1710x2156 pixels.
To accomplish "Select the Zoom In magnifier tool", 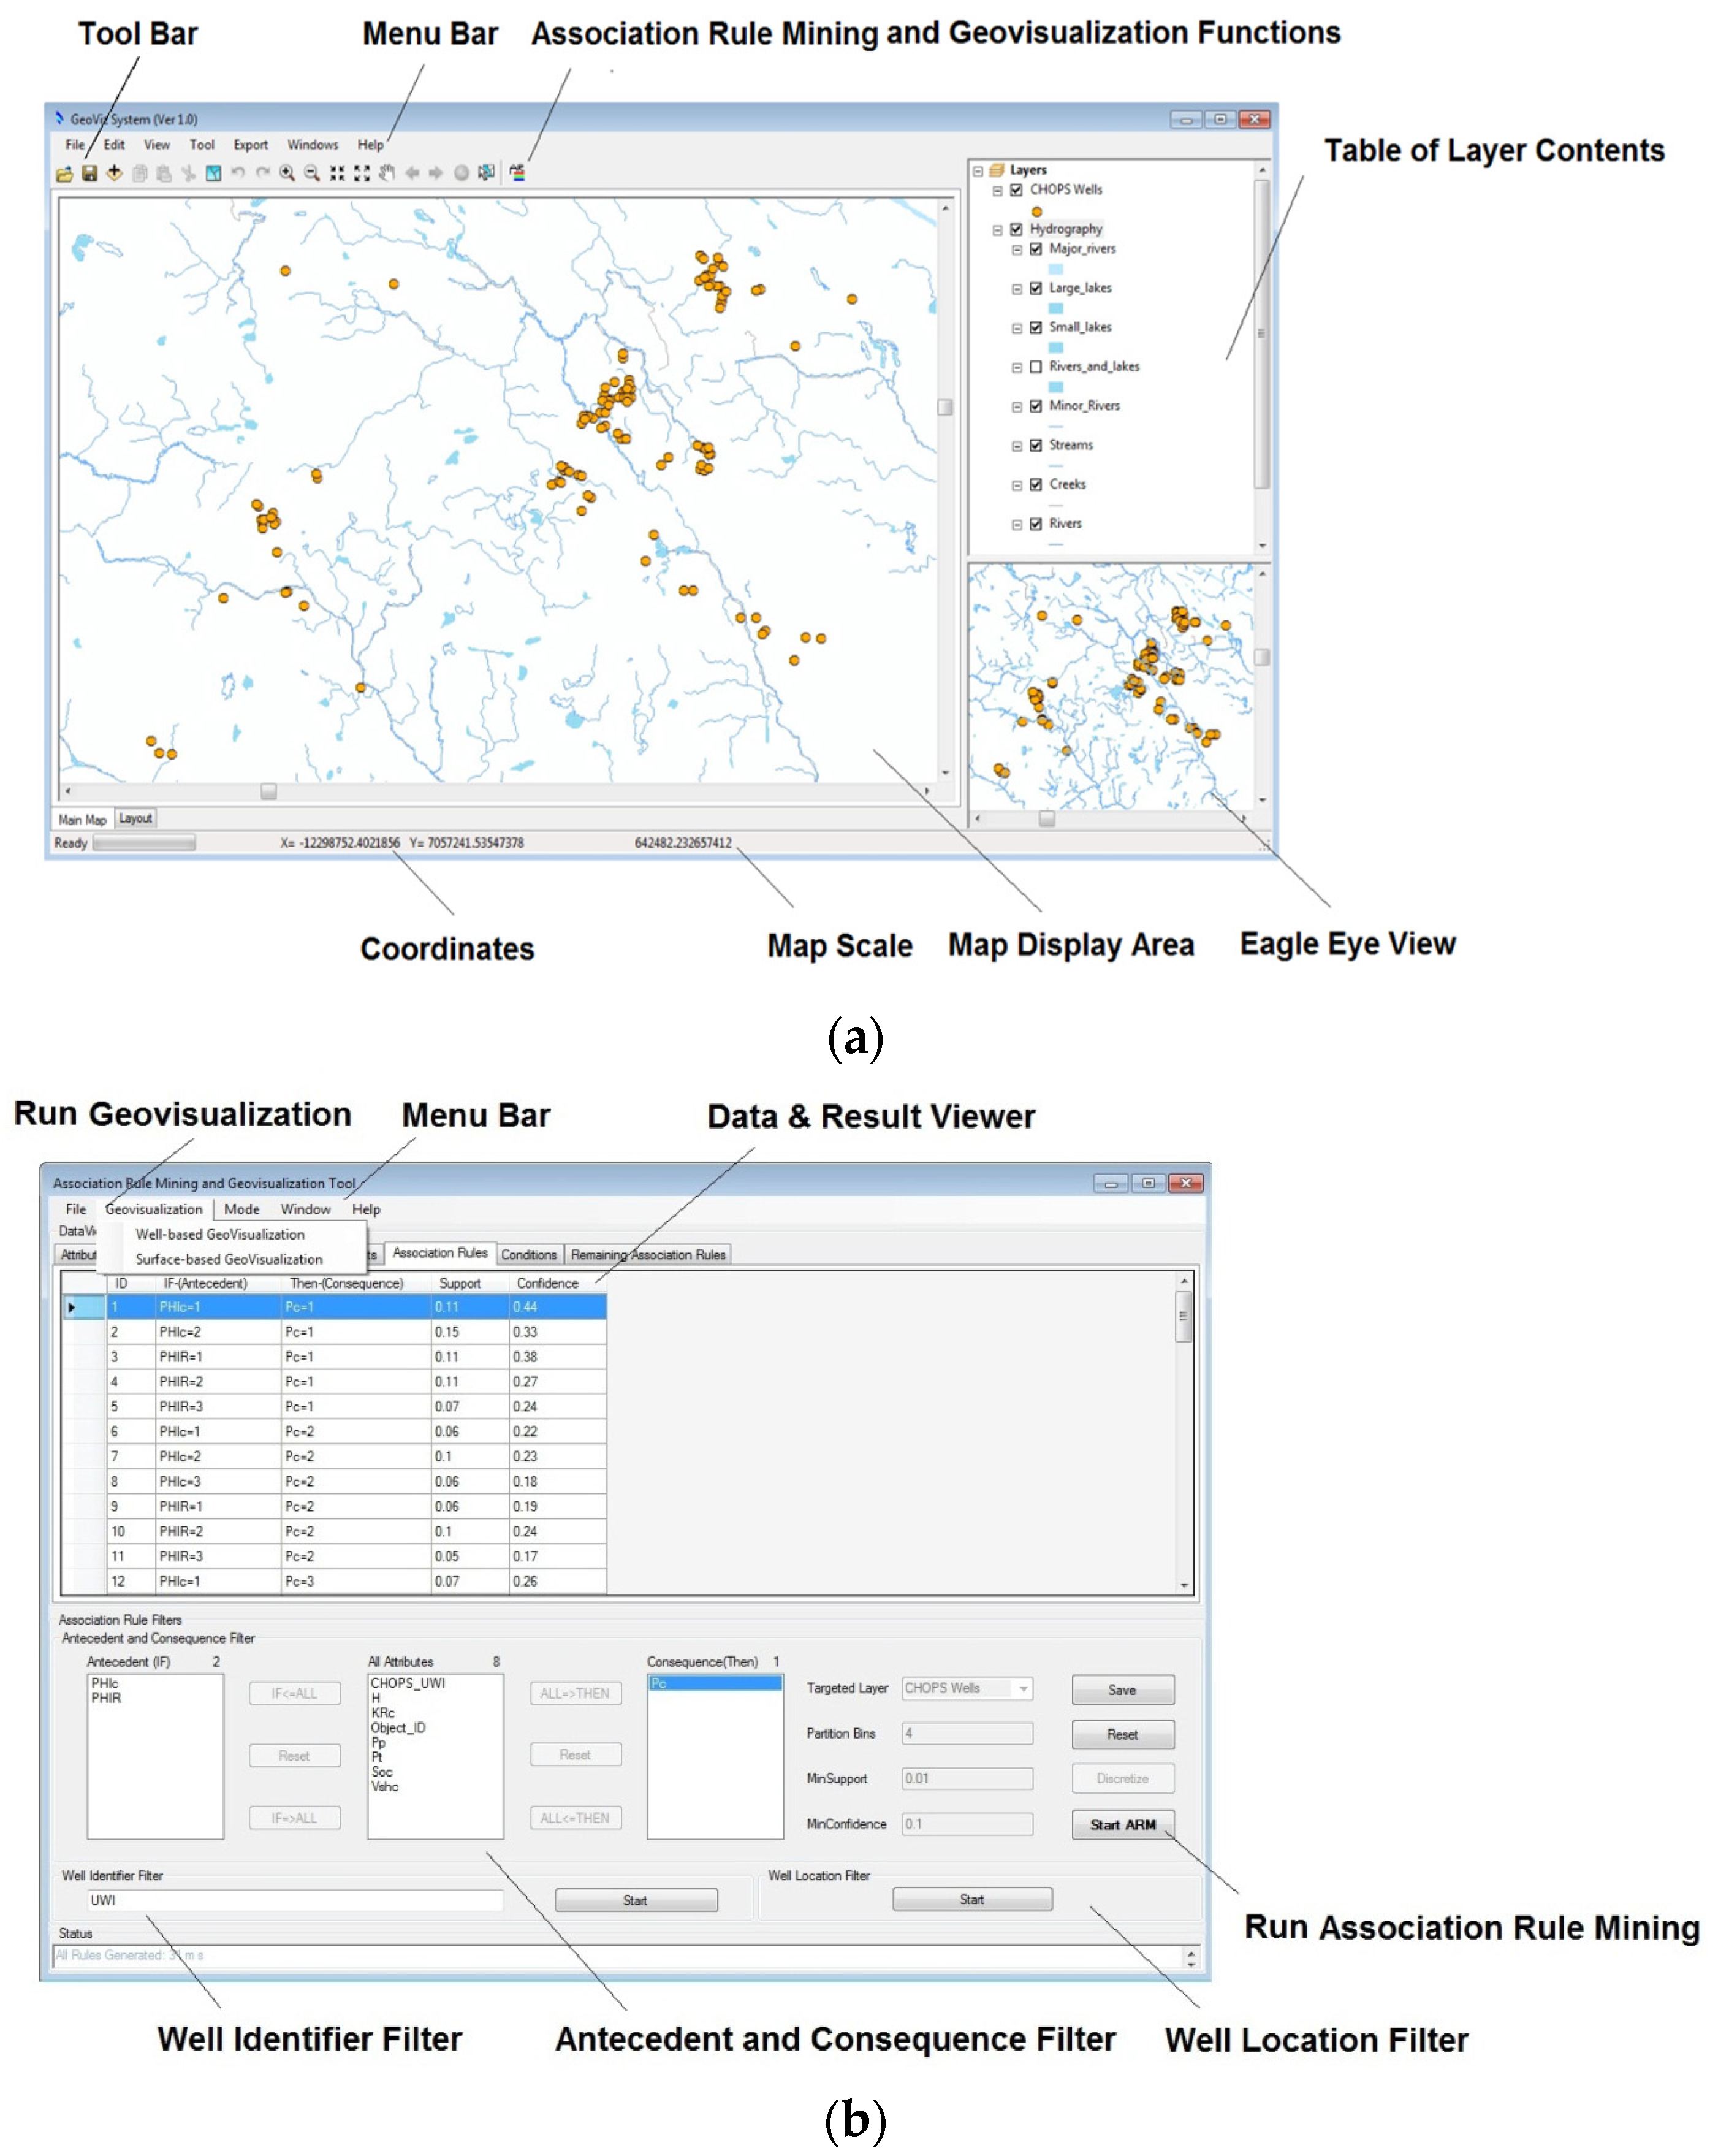I will tap(287, 173).
